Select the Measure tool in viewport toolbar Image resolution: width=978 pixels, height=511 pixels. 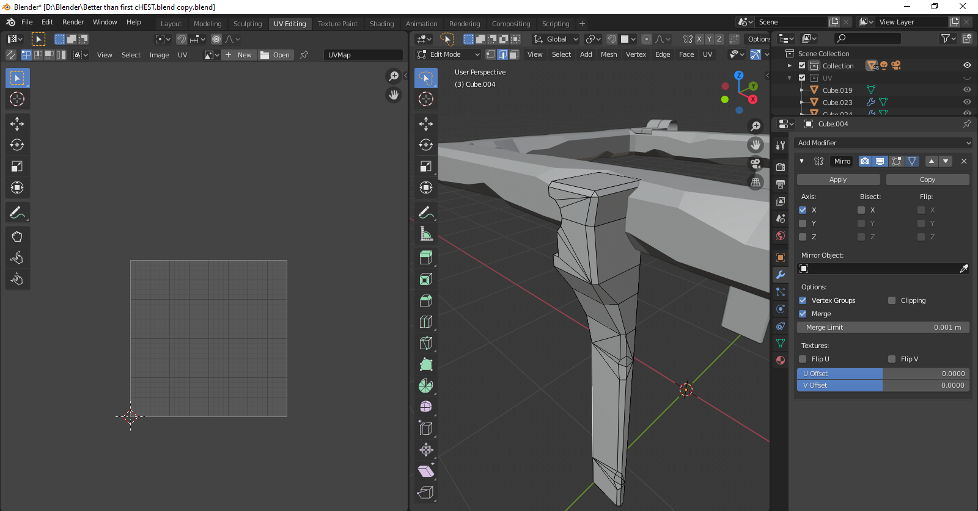426,234
